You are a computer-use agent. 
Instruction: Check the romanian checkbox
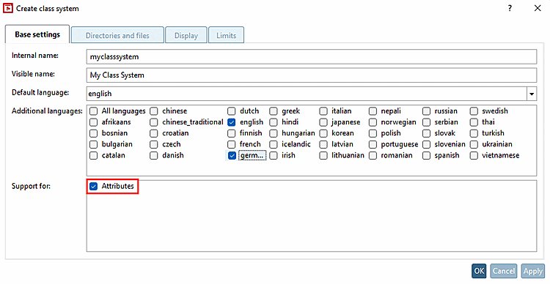[x=373, y=155]
